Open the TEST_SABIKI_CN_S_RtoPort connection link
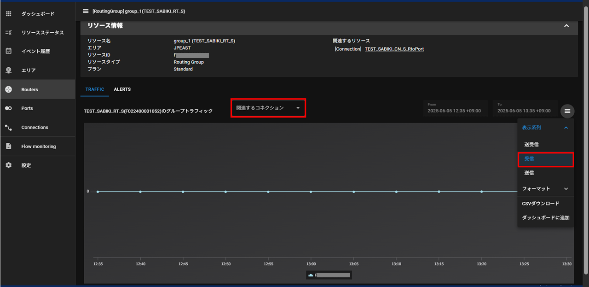The image size is (589, 287). tap(394, 49)
